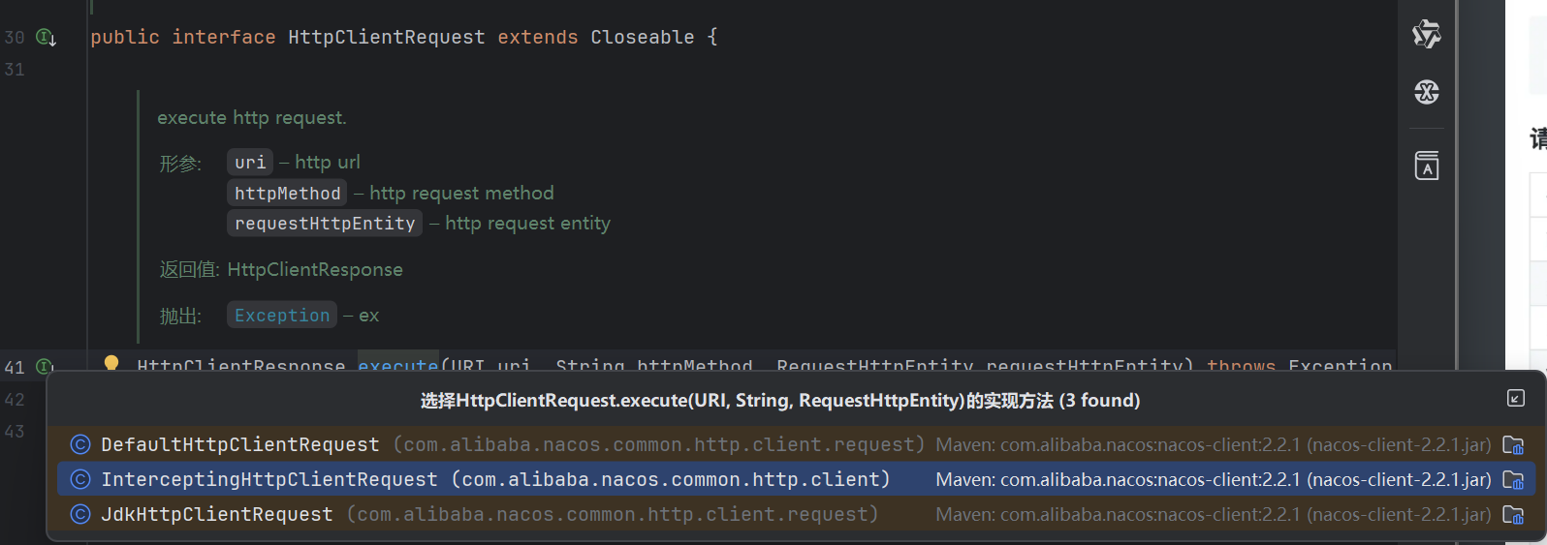Click the library icon in the DefaultHttpClientRequest row
The height and width of the screenshot is (545, 1547).
[x=1512, y=444]
